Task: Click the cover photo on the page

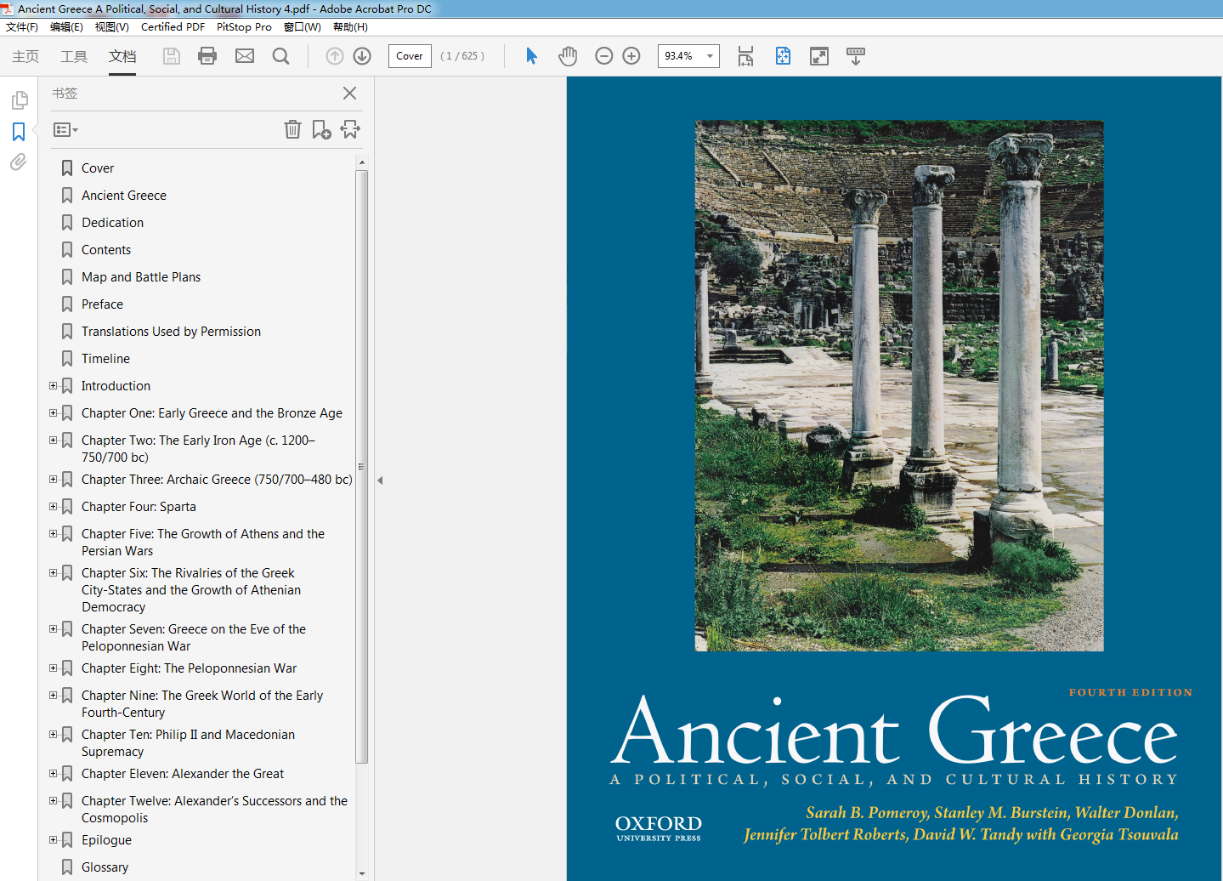Action: coord(899,386)
